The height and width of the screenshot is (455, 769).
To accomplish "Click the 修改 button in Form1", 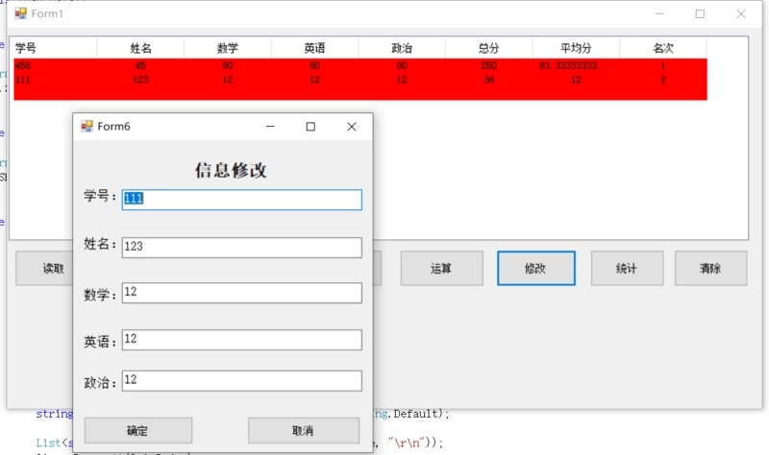I will click(x=536, y=269).
